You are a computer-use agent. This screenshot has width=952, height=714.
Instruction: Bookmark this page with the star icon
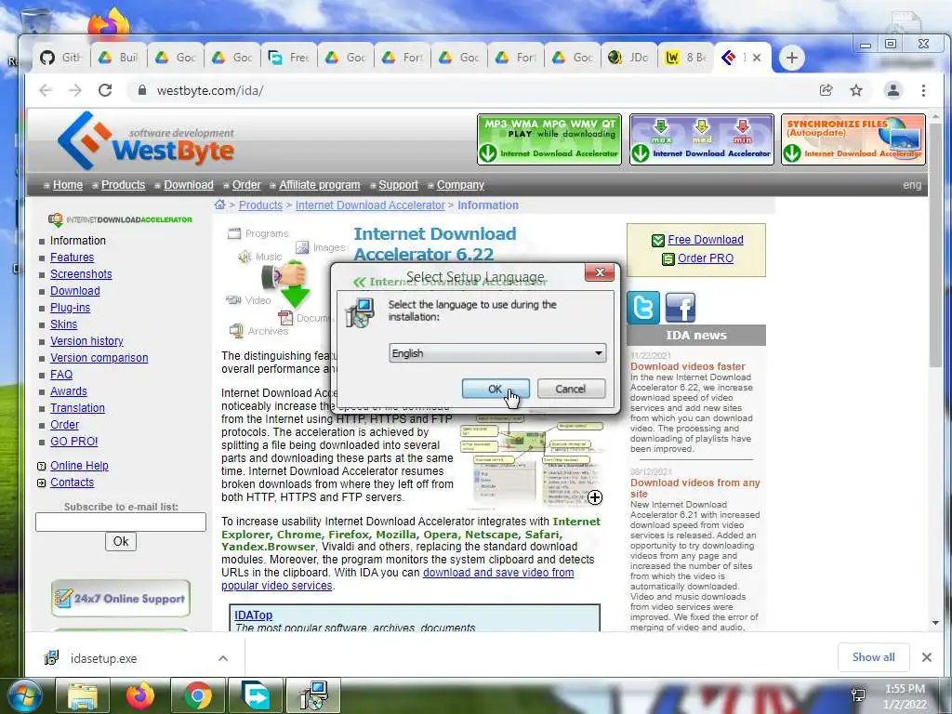point(856,90)
